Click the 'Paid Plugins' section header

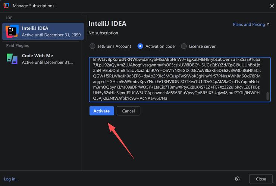click(x=18, y=45)
